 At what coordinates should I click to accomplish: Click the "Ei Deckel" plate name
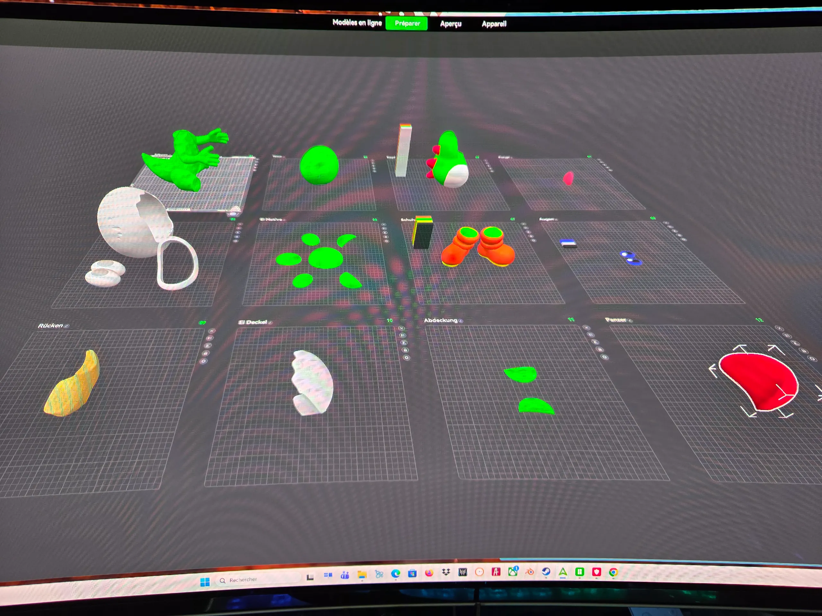tap(253, 322)
